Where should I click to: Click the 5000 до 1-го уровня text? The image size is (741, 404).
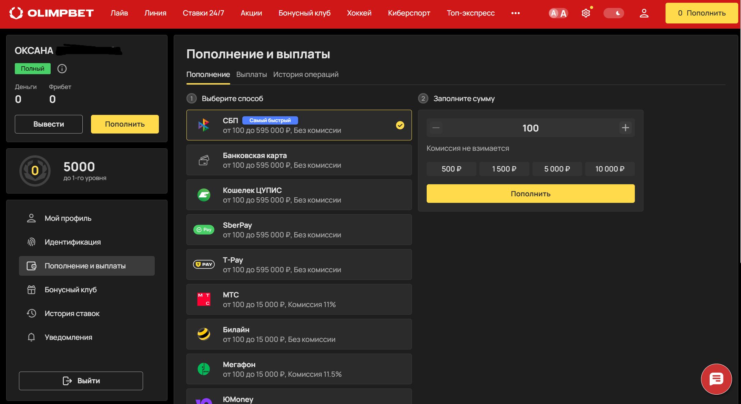click(x=85, y=171)
